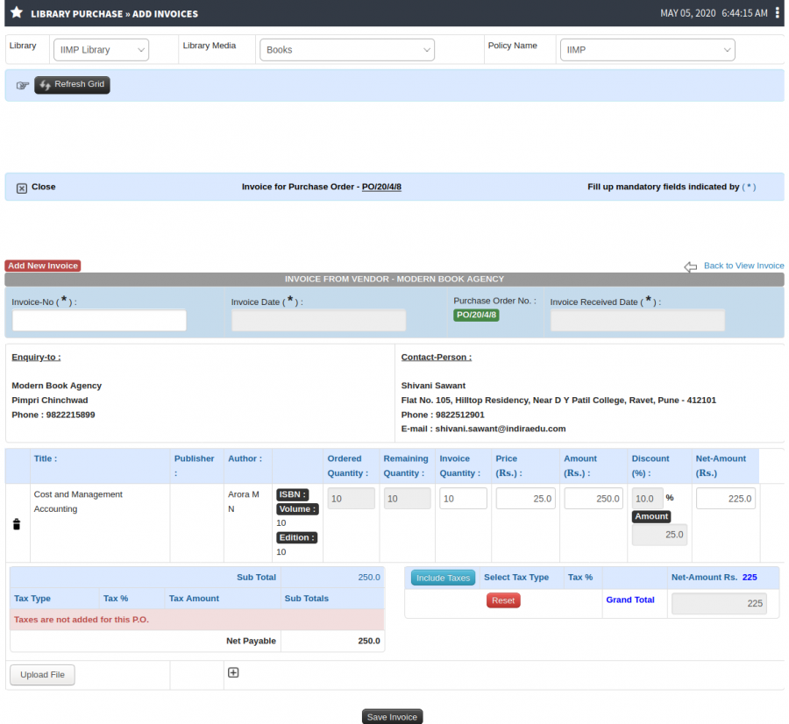Click the Net Payable value 250.0
Screen dimensions: 789x724
pos(369,641)
